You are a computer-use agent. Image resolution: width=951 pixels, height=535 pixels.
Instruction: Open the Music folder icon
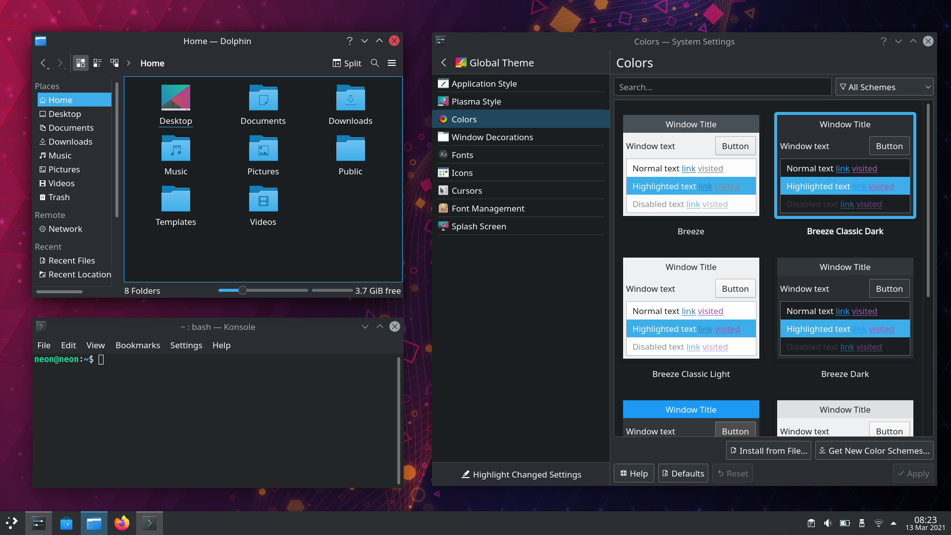coord(176,148)
